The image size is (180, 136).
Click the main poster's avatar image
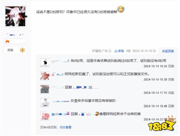[15, 16]
